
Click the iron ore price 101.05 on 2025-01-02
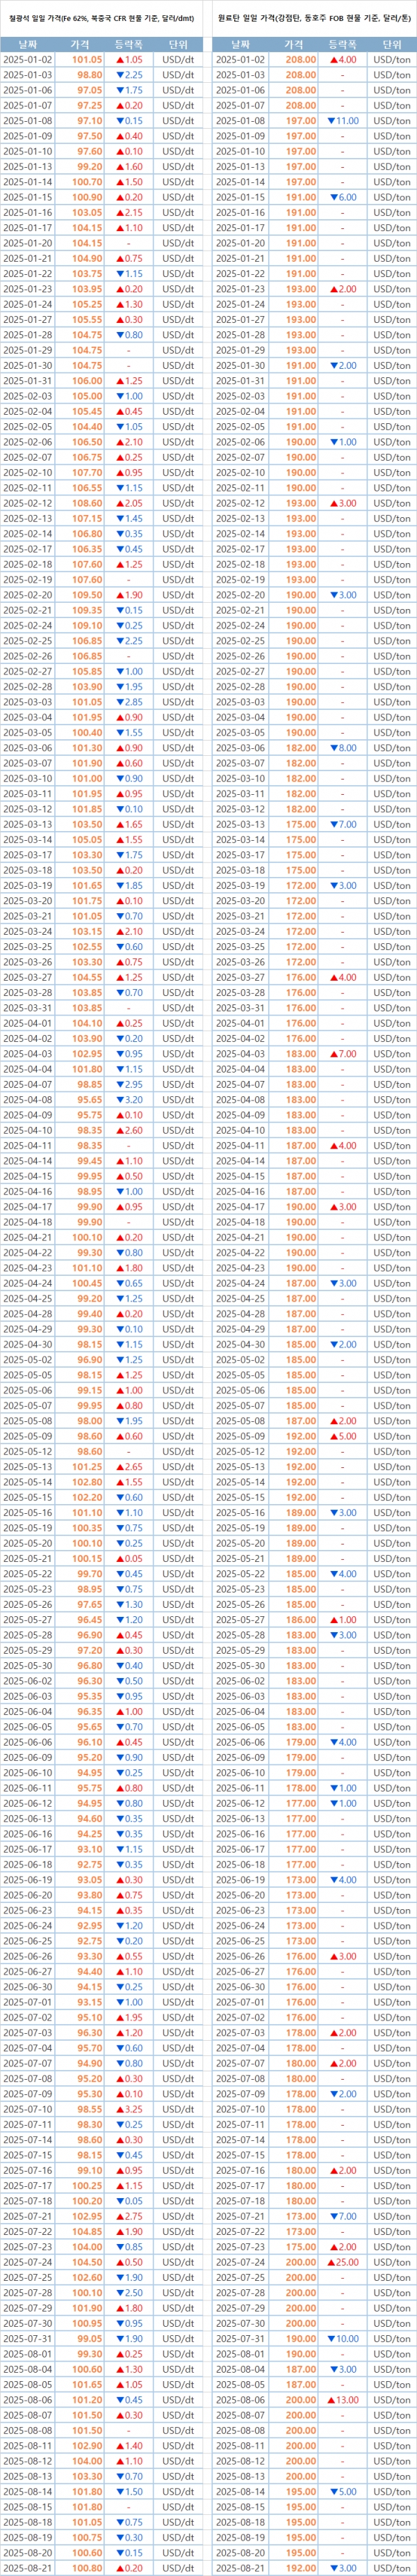[85, 60]
